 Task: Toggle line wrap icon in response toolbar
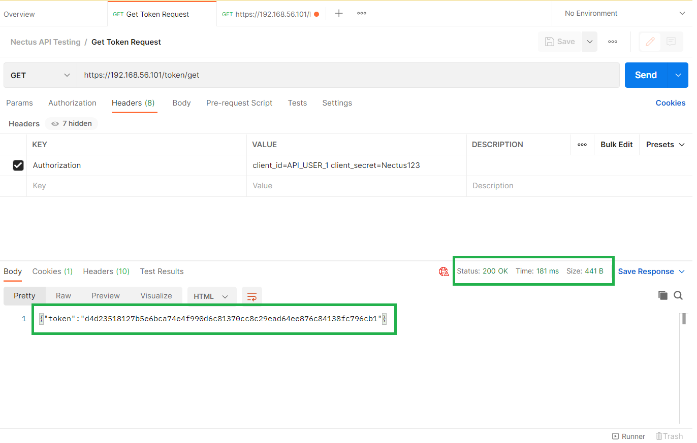pos(252,296)
